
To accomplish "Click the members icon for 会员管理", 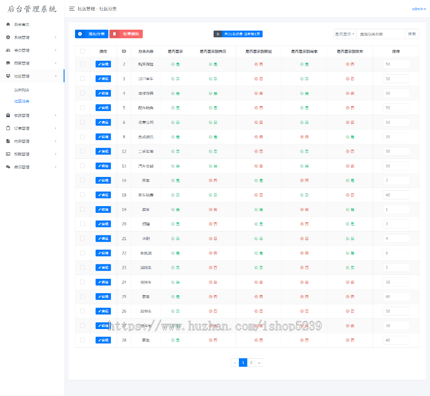I will tap(8, 50).
